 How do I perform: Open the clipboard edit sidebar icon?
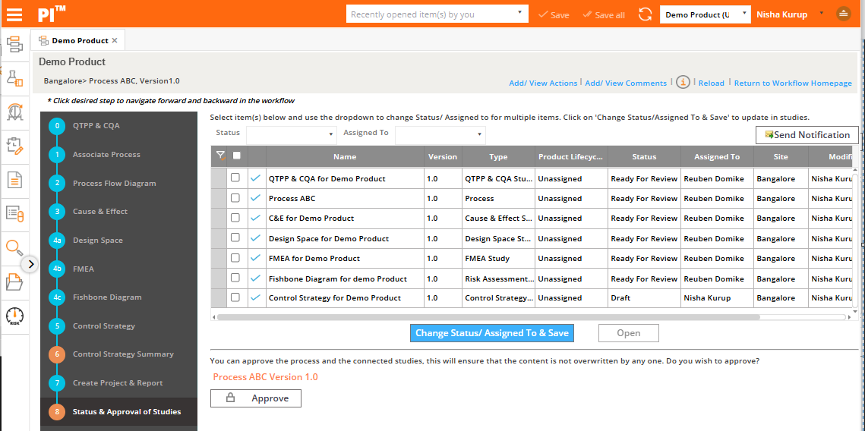(14, 145)
